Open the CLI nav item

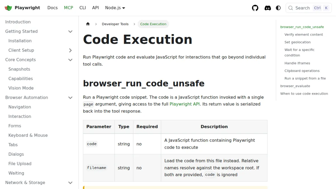click(x=83, y=8)
